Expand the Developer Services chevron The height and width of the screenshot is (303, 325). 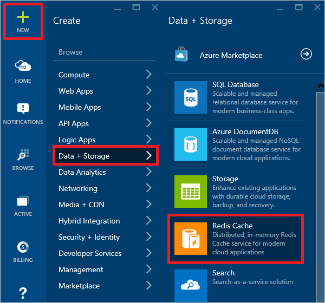pyautogui.click(x=149, y=253)
